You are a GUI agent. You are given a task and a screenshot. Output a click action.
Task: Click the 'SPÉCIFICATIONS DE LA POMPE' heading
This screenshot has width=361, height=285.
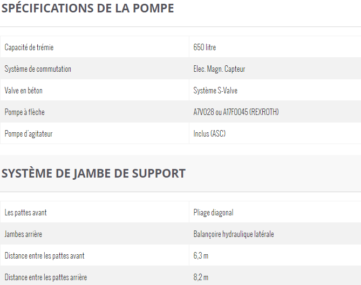coord(87,9)
